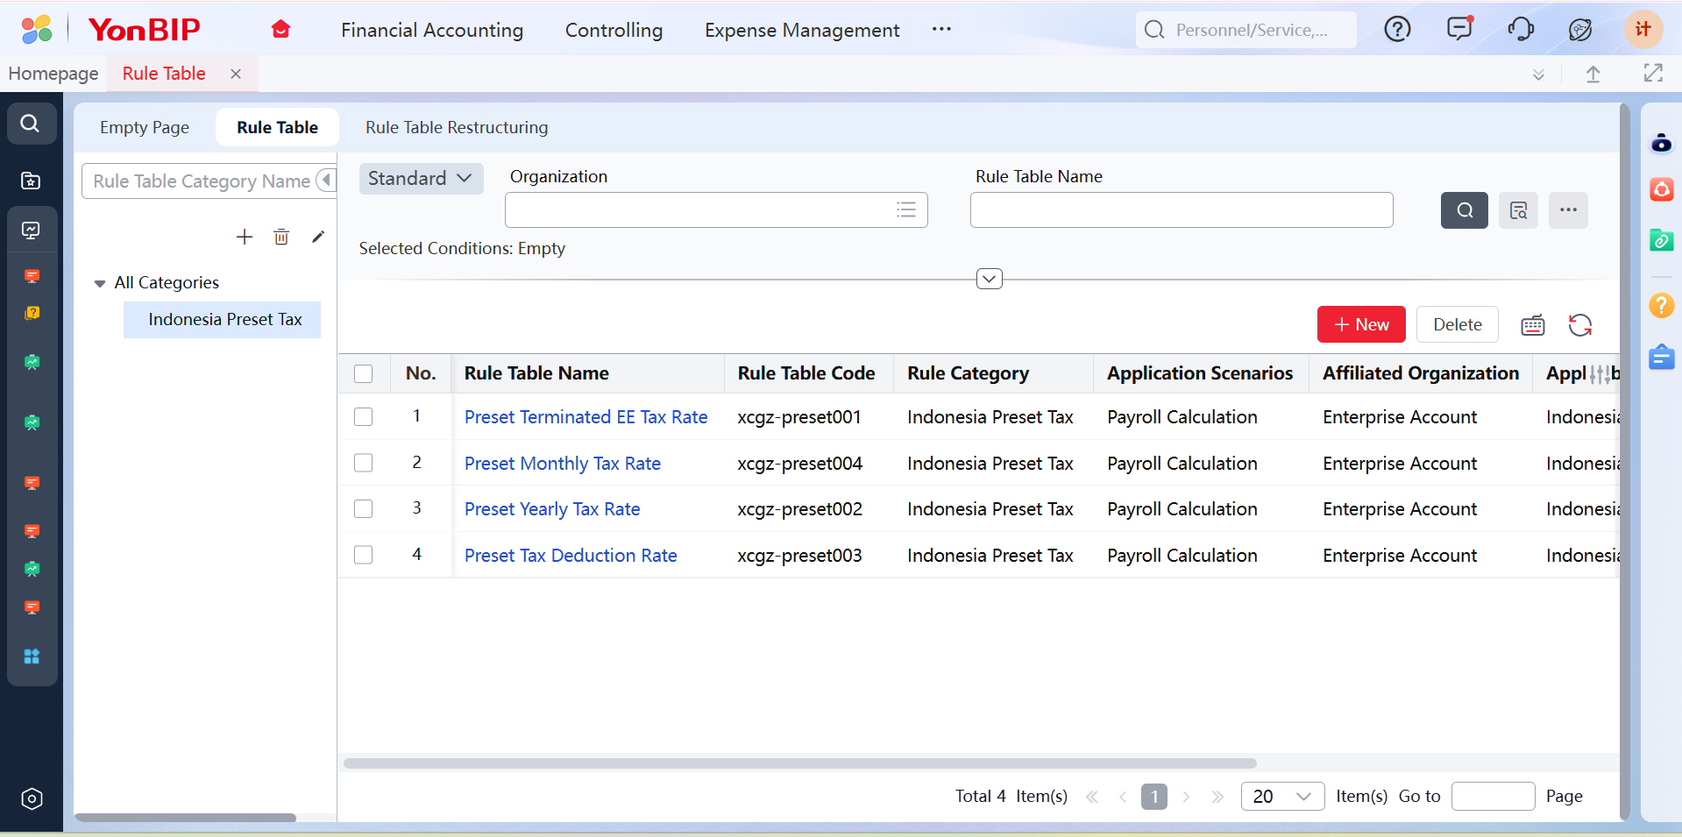This screenshot has height=837, width=1682.
Task: Add a new rule table category
Action: click(x=245, y=237)
